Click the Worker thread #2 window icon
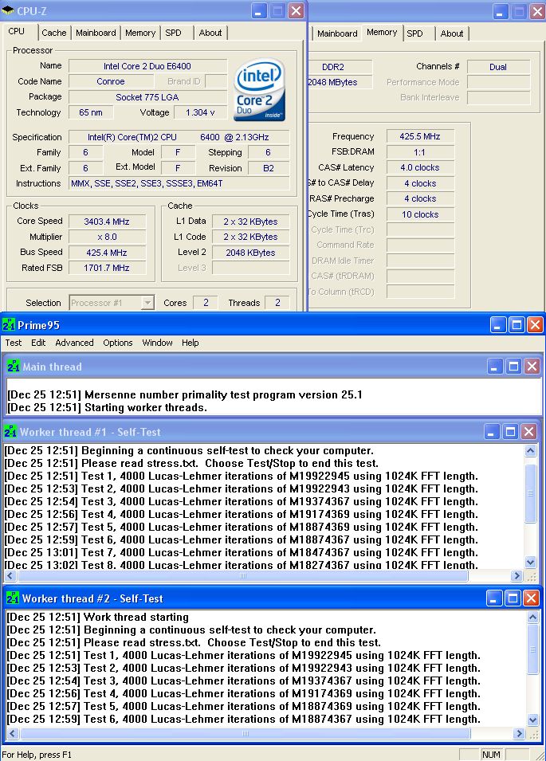The image size is (546, 761). point(12,598)
